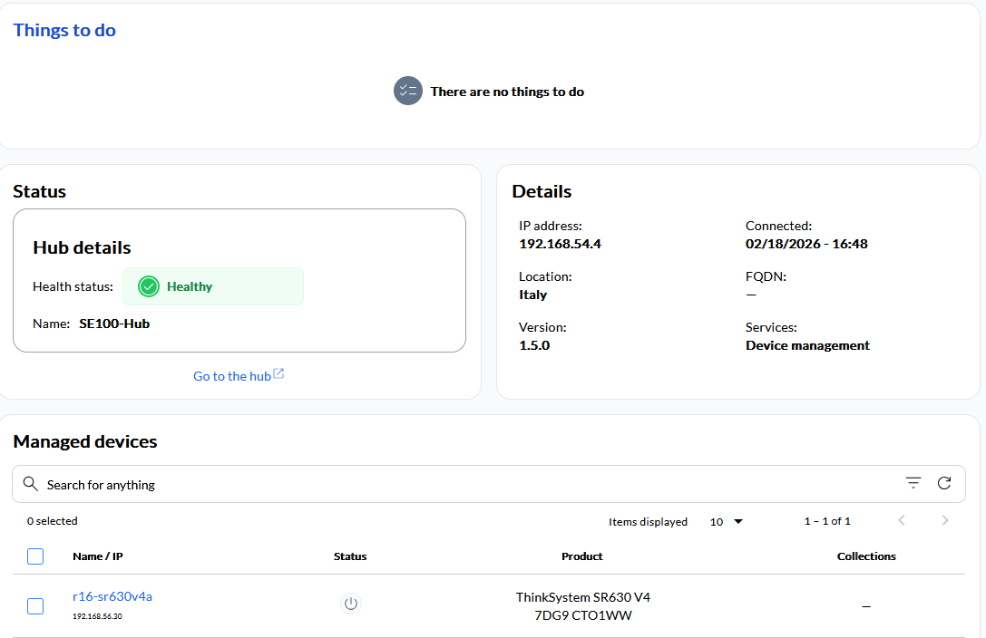The image size is (986, 638).
Task: Go to the previous page of devices
Action: click(902, 520)
